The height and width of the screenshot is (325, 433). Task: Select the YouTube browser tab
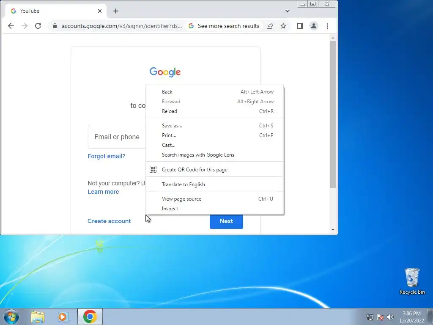(x=55, y=11)
